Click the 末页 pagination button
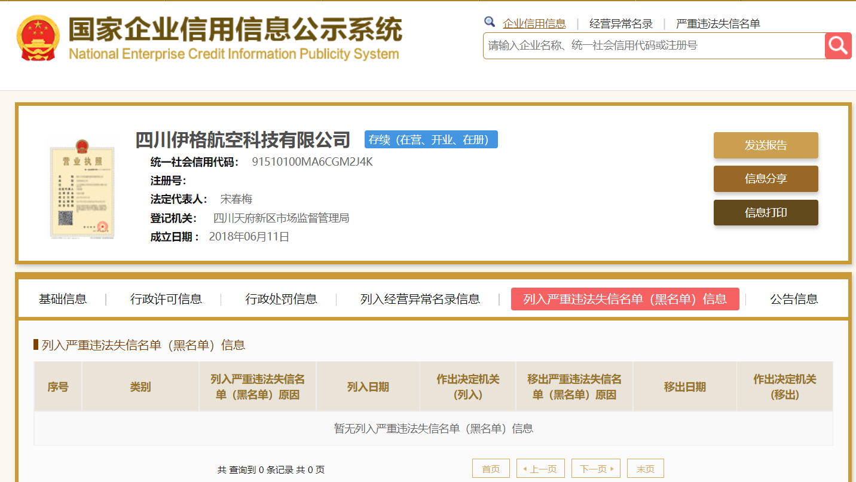 pyautogui.click(x=646, y=469)
